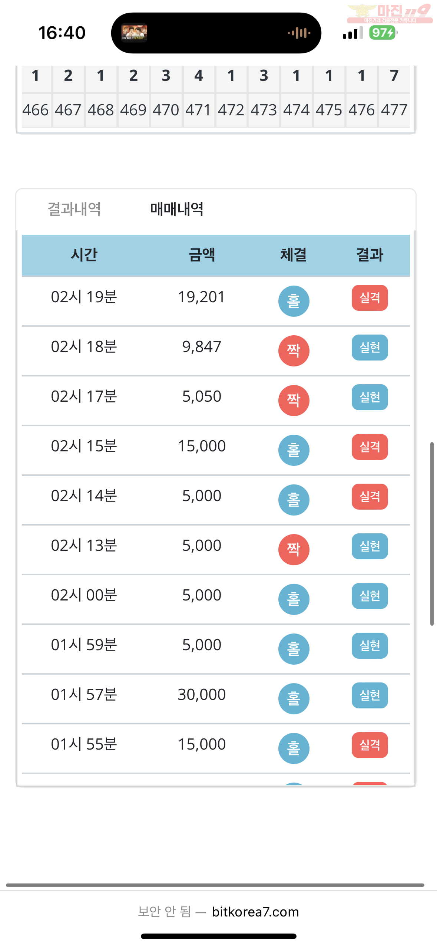Switch to the 결과내역 tab
Image resolution: width=437 pixels, height=948 pixels.
point(74,209)
